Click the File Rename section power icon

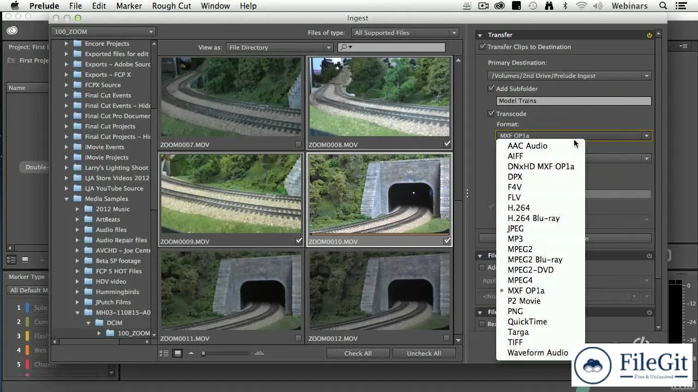coord(649,312)
